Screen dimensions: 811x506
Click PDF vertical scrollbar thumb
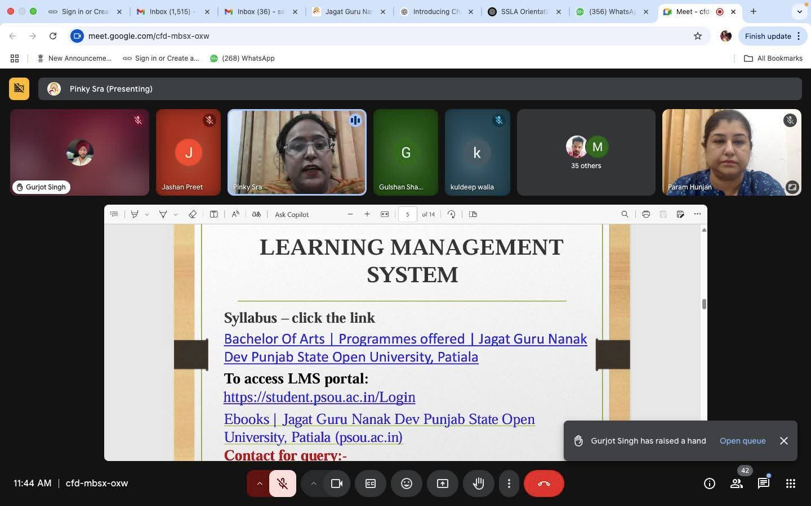tap(704, 304)
